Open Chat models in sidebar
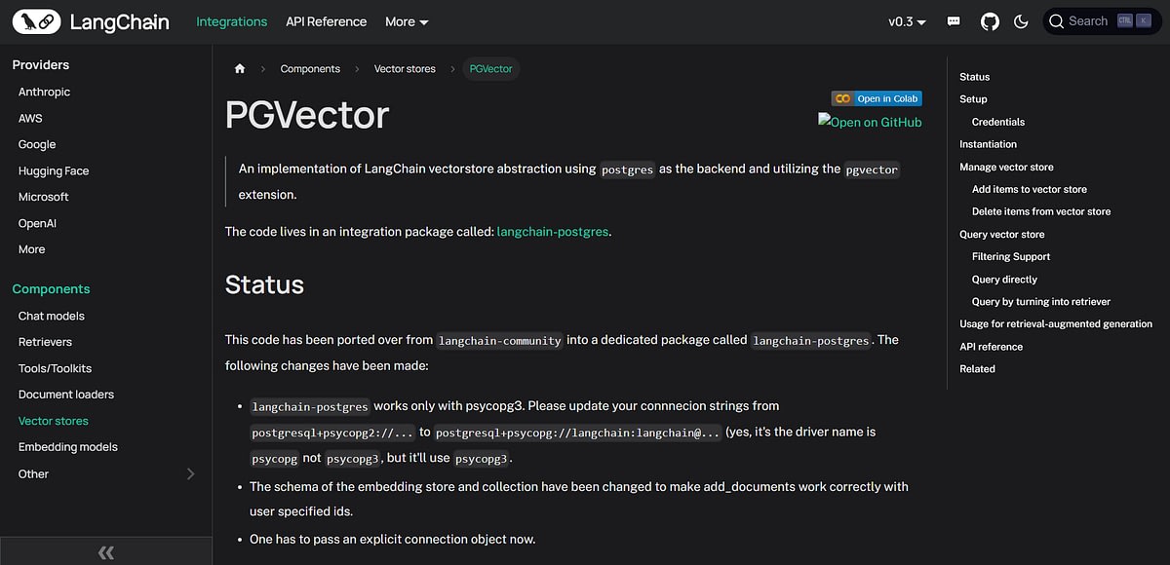Image resolution: width=1170 pixels, height=565 pixels. click(51, 316)
